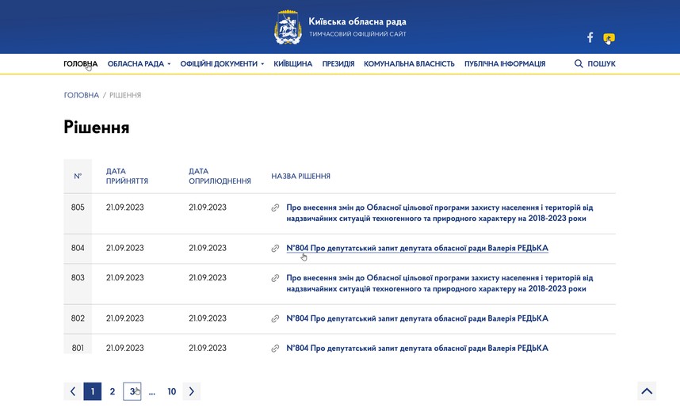Open the Facebook page icon

click(590, 37)
